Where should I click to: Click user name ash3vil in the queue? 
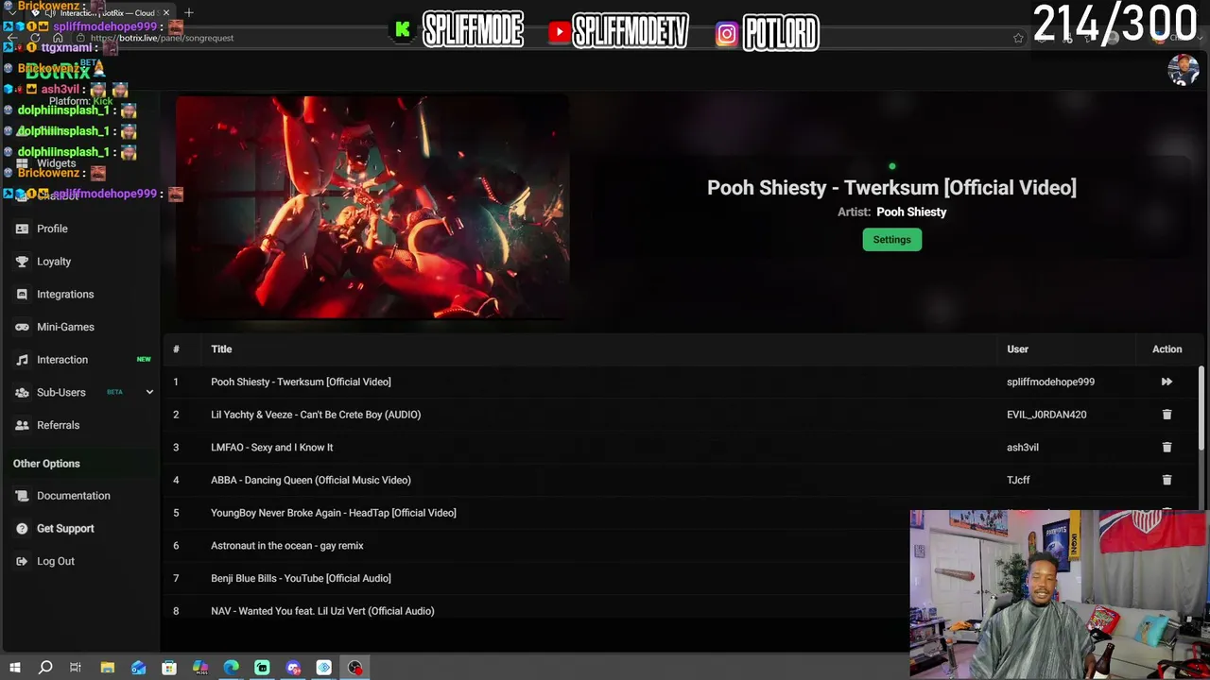click(1023, 448)
